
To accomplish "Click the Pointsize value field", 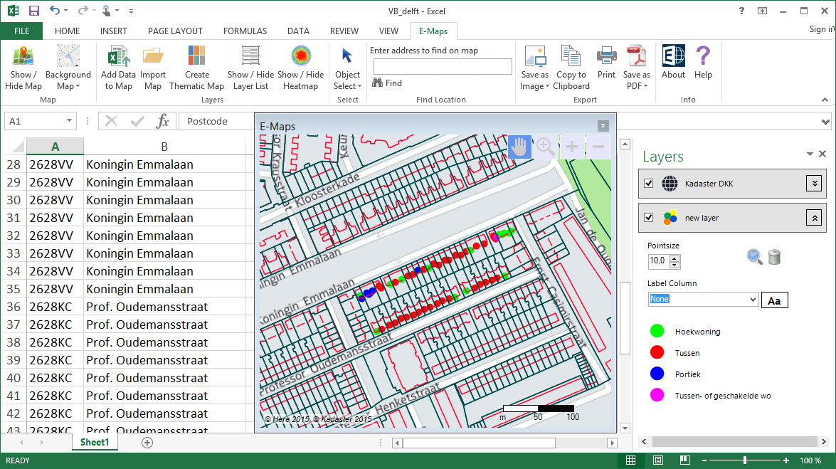I will pos(658,261).
